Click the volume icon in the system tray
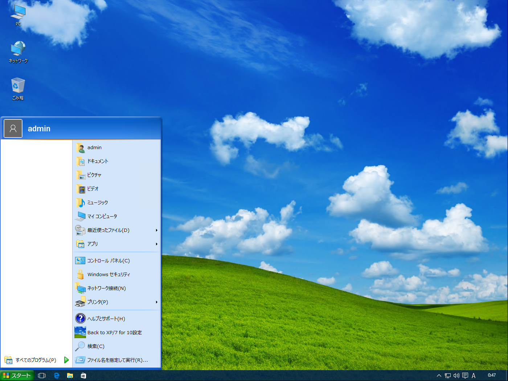508x381 pixels. [x=456, y=376]
